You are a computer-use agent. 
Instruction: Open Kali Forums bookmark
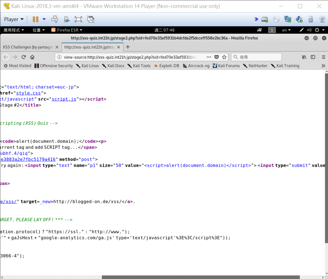coord(226,66)
